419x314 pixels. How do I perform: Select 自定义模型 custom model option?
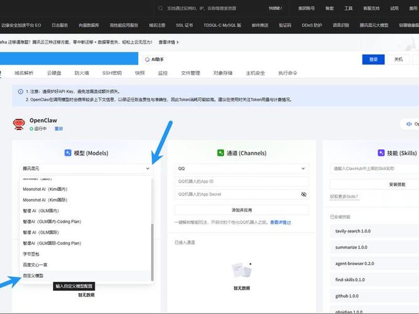[x=85, y=276]
